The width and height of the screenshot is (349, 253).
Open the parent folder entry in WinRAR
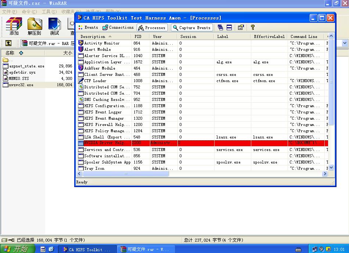coord(8,60)
